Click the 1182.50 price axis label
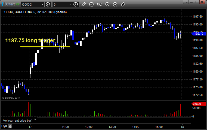 click(197, 64)
